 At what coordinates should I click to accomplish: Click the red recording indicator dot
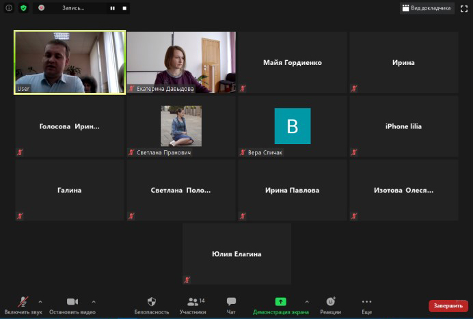[41, 8]
